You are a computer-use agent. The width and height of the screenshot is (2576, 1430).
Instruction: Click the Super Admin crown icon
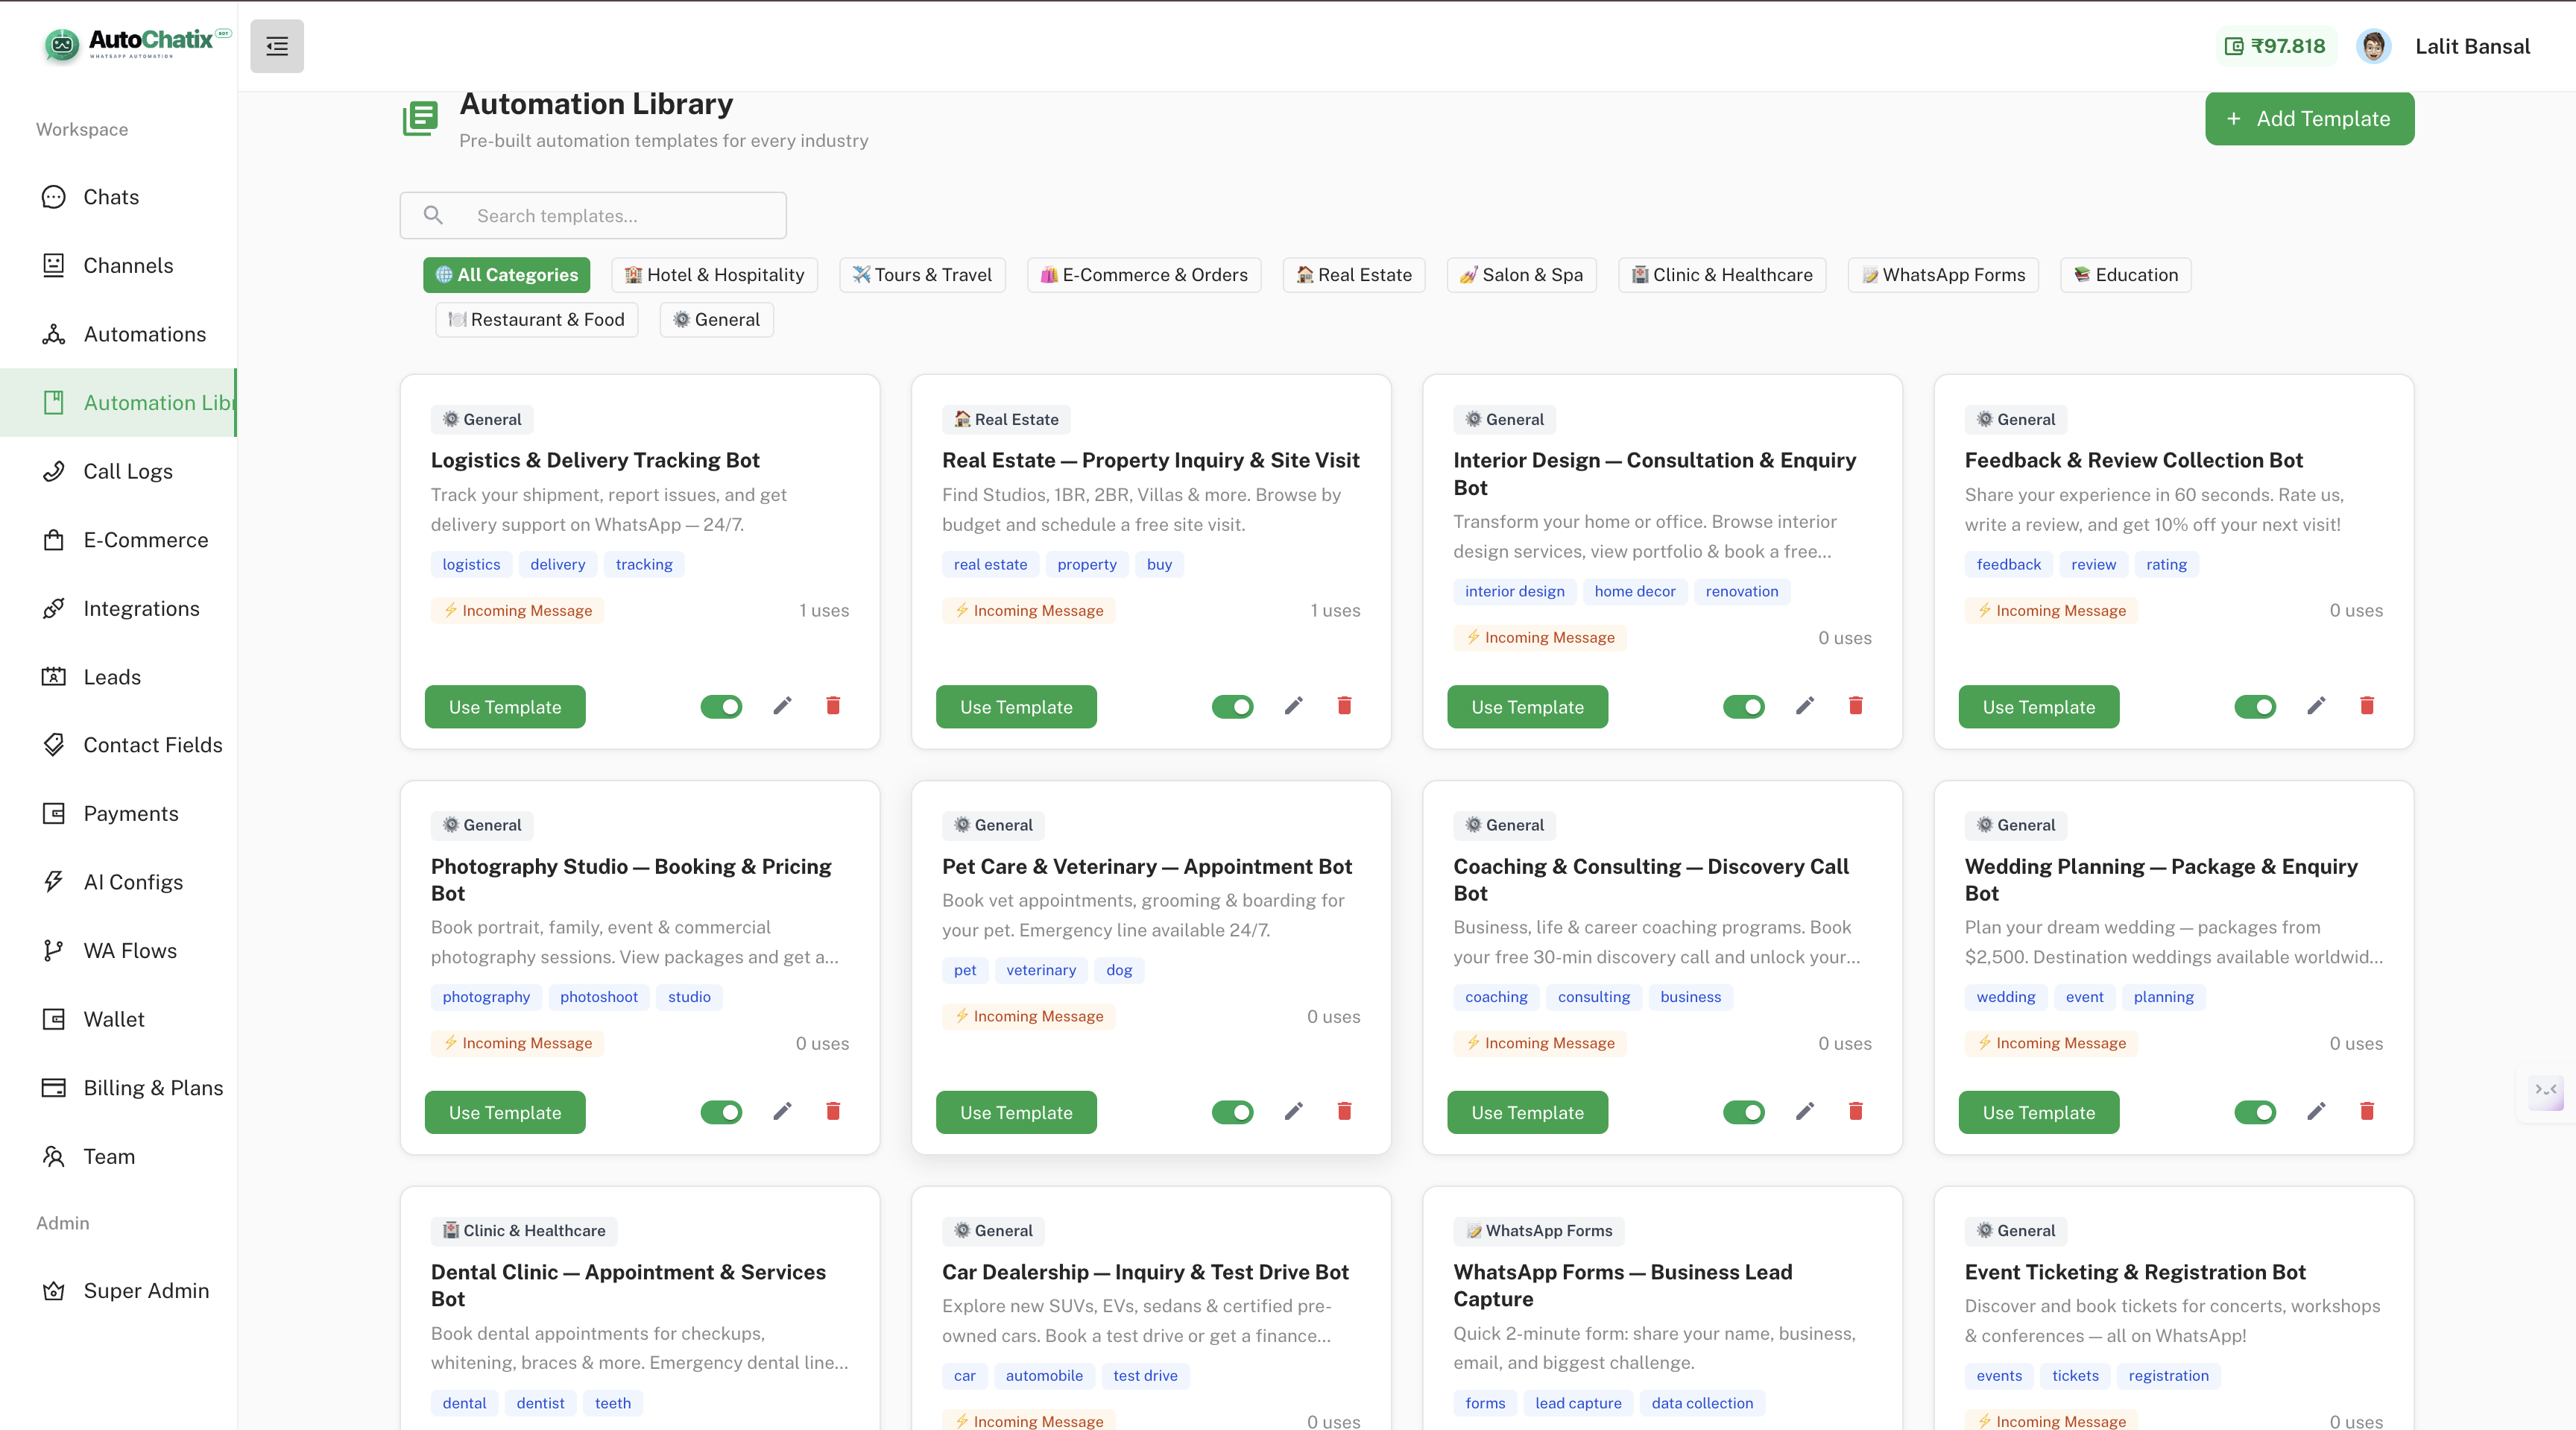pos(53,1291)
